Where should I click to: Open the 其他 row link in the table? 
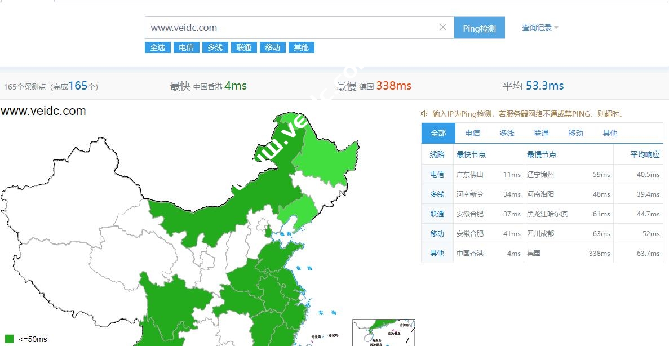tap(437, 253)
